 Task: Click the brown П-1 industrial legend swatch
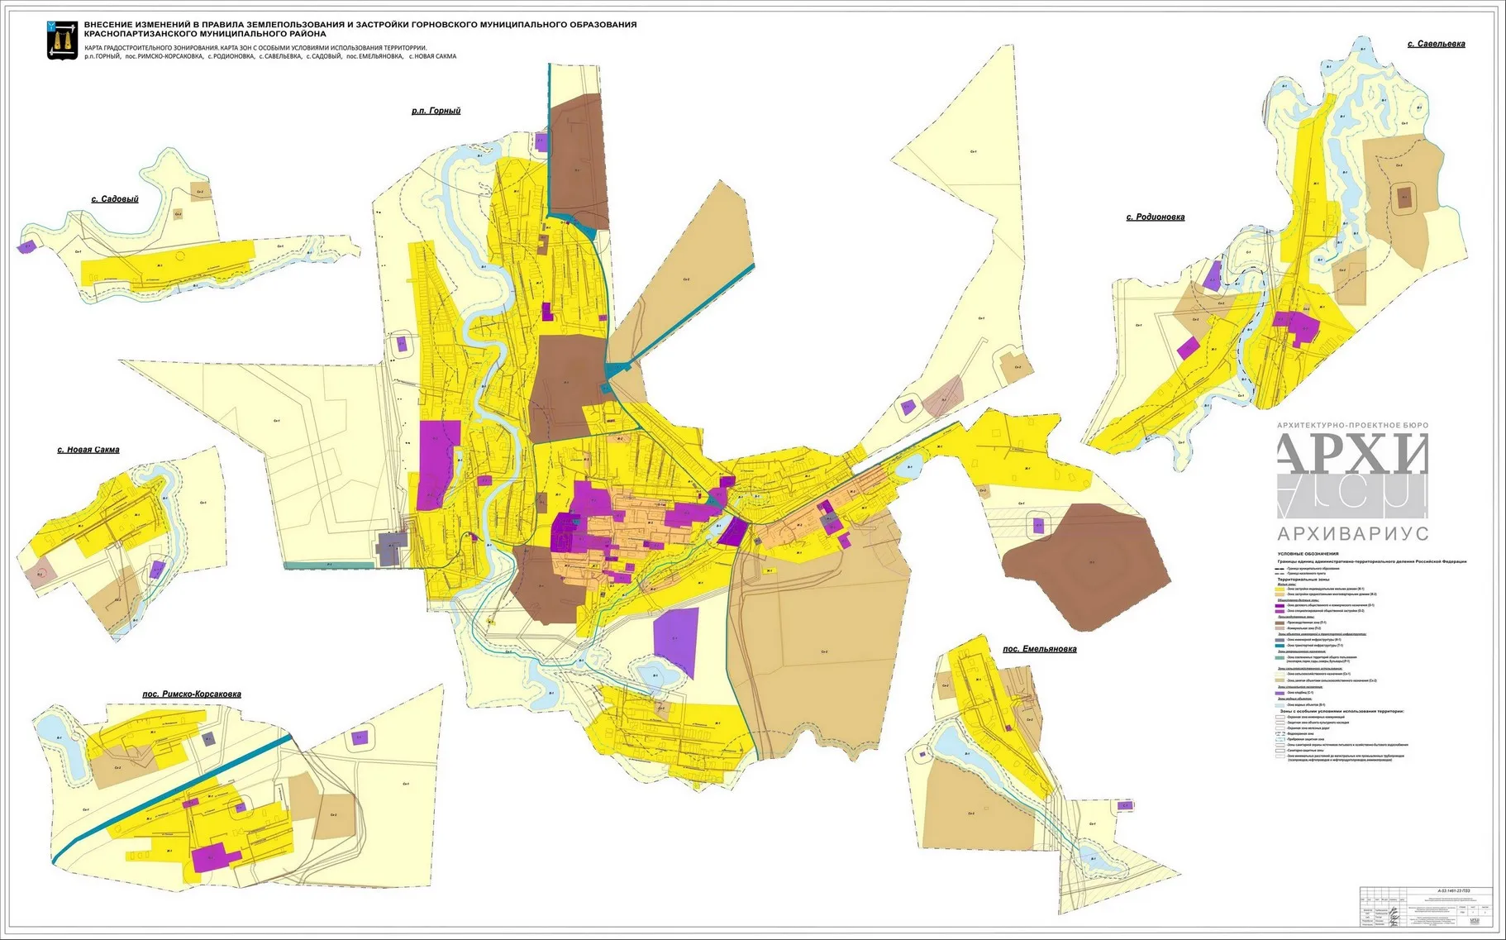1280,623
